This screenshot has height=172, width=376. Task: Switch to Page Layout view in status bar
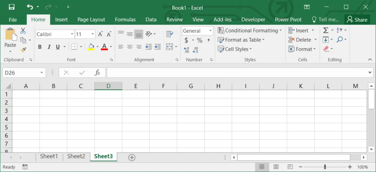click(x=276, y=167)
